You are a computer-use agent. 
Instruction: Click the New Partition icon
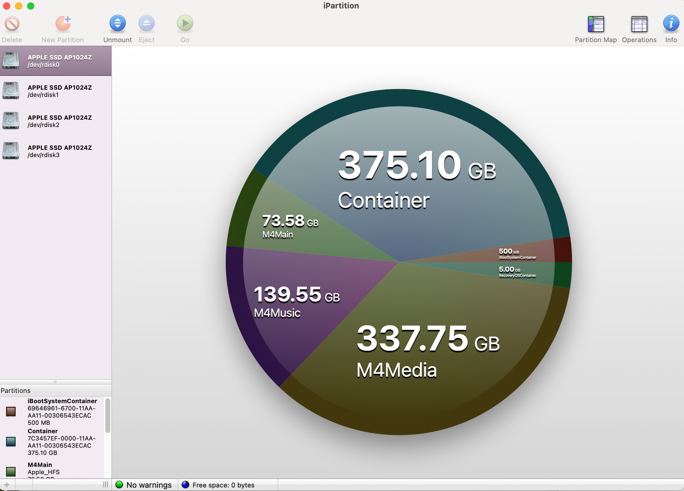[x=63, y=24]
